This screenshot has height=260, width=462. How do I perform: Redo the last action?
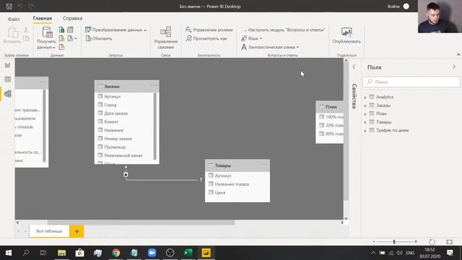[30, 6]
